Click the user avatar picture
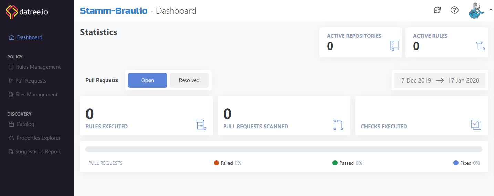 coord(476,10)
